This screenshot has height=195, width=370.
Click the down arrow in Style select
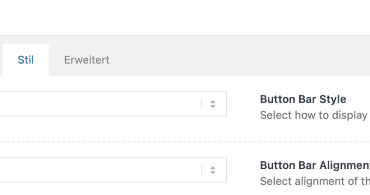click(x=213, y=107)
